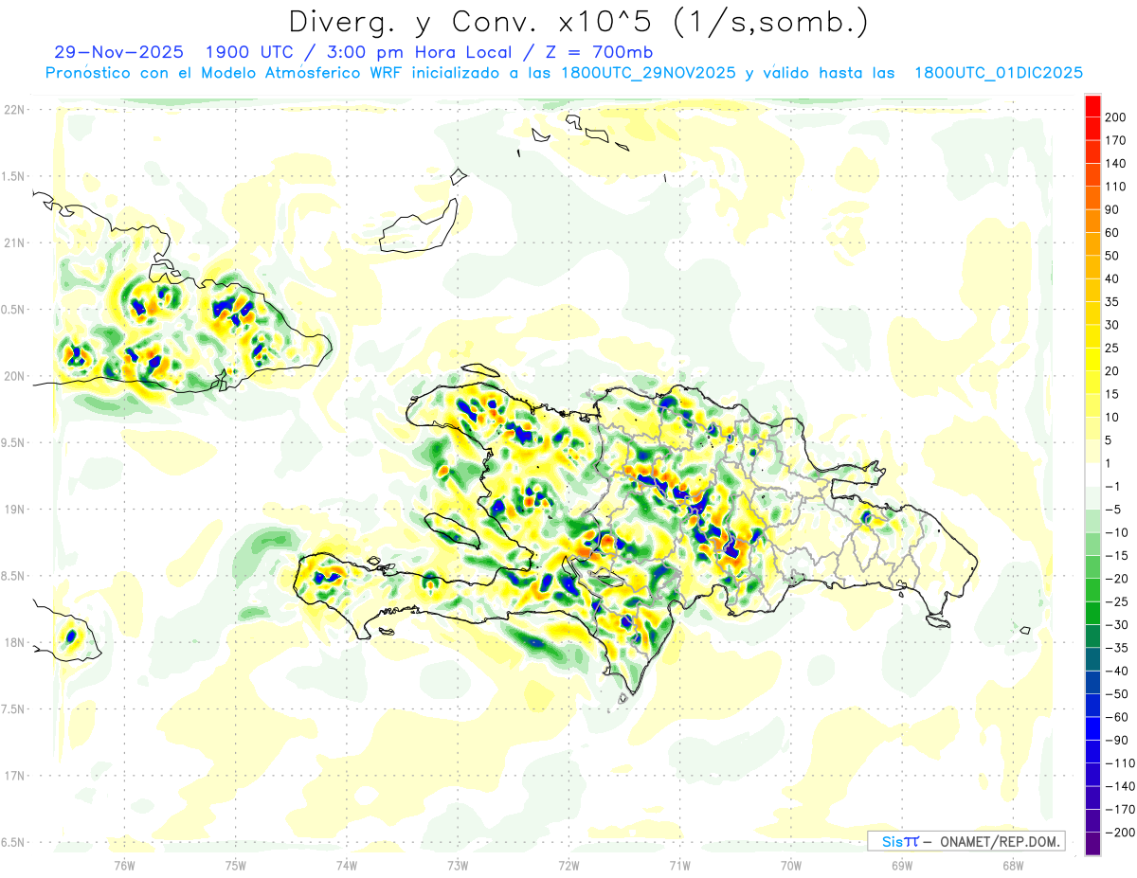Image resolution: width=1137 pixels, height=878 pixels.
Task: Click the topmost red colorbar segment
Action: pyautogui.click(x=1092, y=106)
